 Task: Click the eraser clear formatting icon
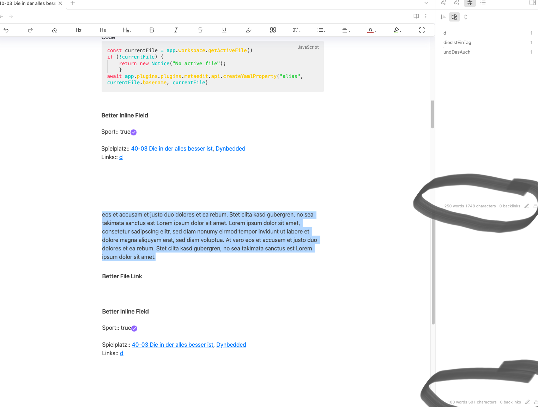(x=54, y=30)
